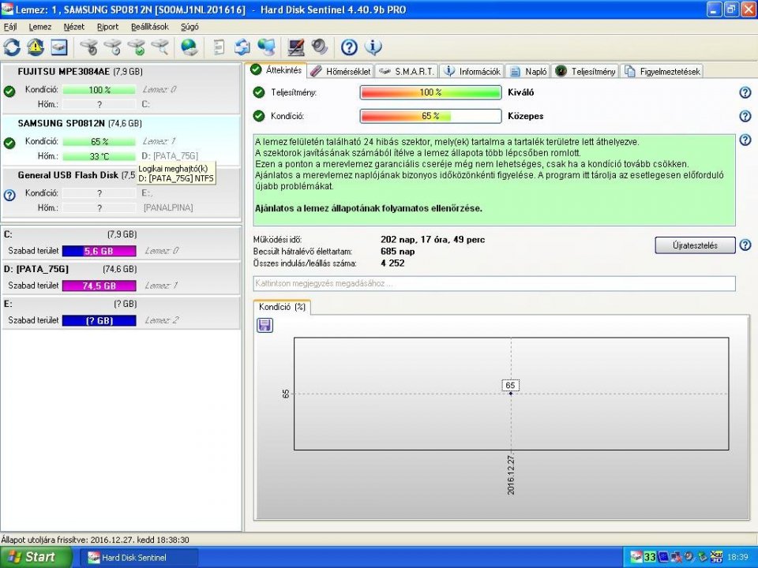Click the 65 data point on chart
758x568 pixels.
click(x=511, y=393)
